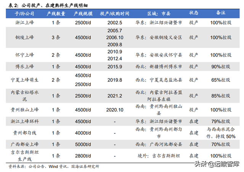The image size is (244, 172).
Task: Click the 2015.9 date cell
Action: point(115,67)
